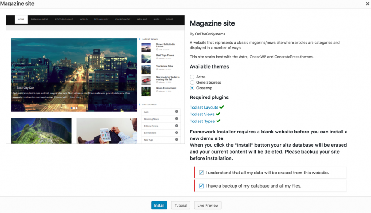
Task: Click the tablet reader article image
Action: [x=107, y=131]
